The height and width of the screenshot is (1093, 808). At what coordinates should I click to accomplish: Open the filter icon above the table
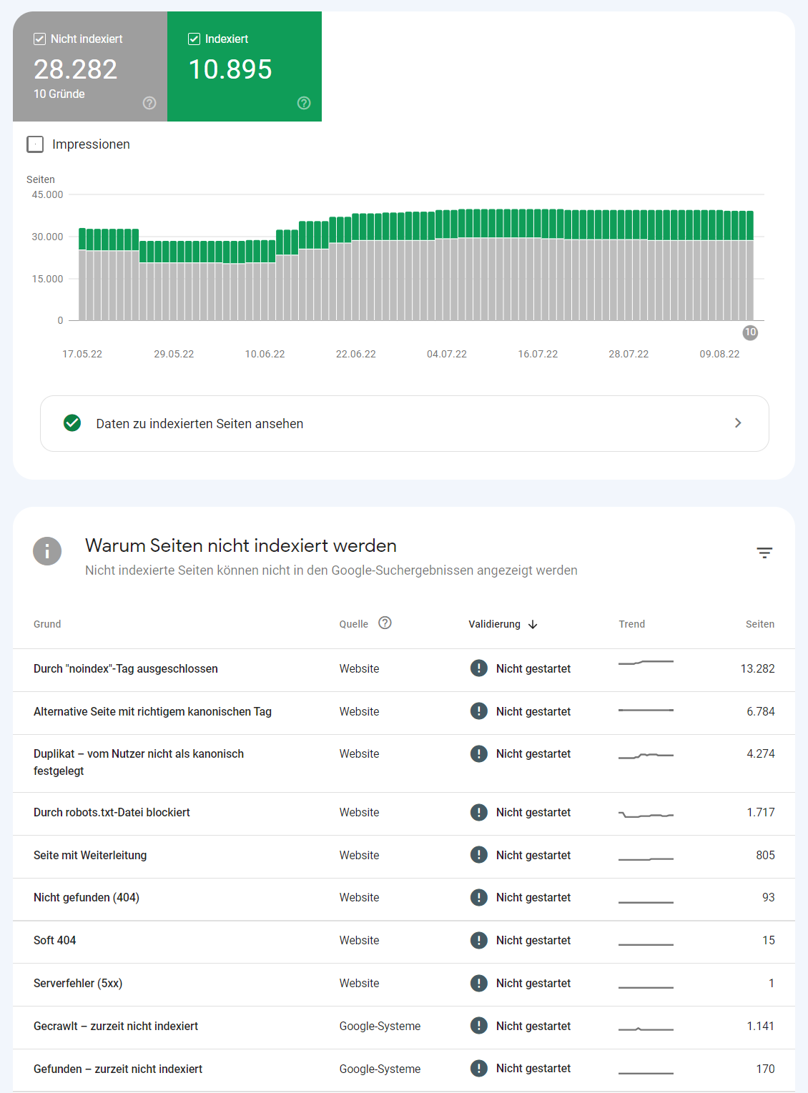764,553
